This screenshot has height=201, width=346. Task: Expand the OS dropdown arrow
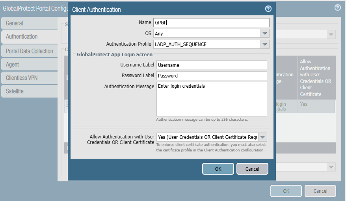click(x=265, y=33)
